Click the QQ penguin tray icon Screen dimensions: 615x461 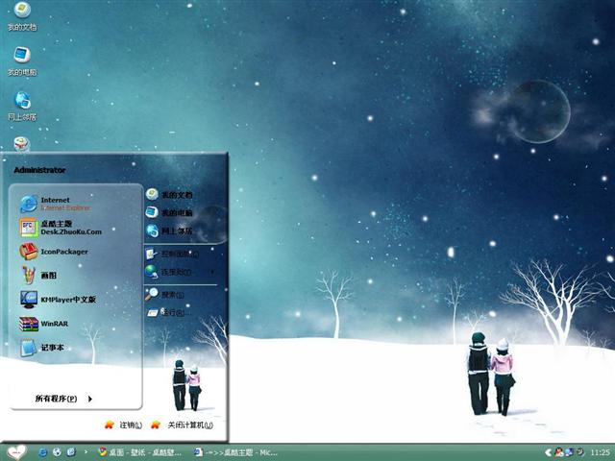coord(558,452)
